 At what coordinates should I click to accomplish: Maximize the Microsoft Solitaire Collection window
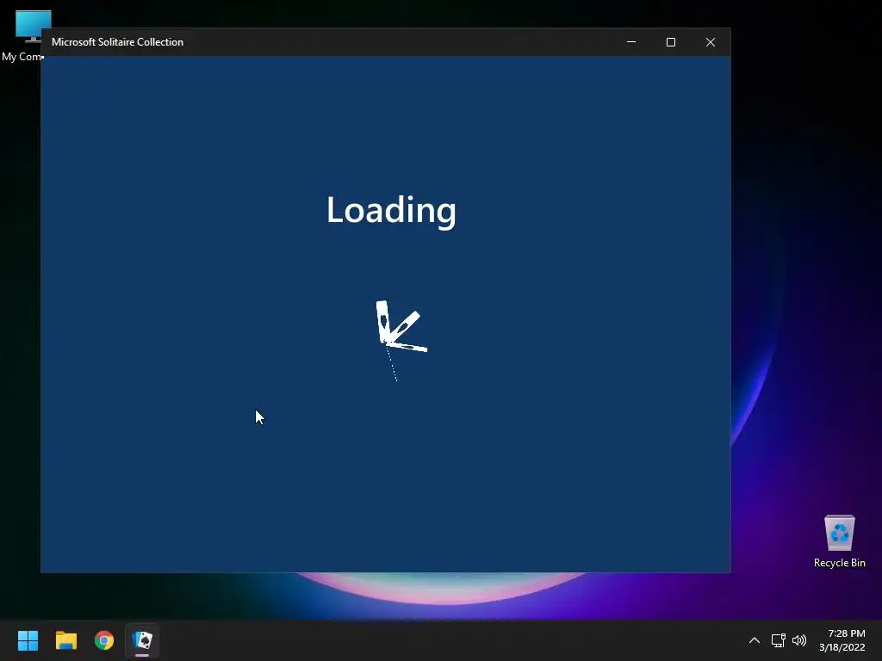pyautogui.click(x=670, y=42)
